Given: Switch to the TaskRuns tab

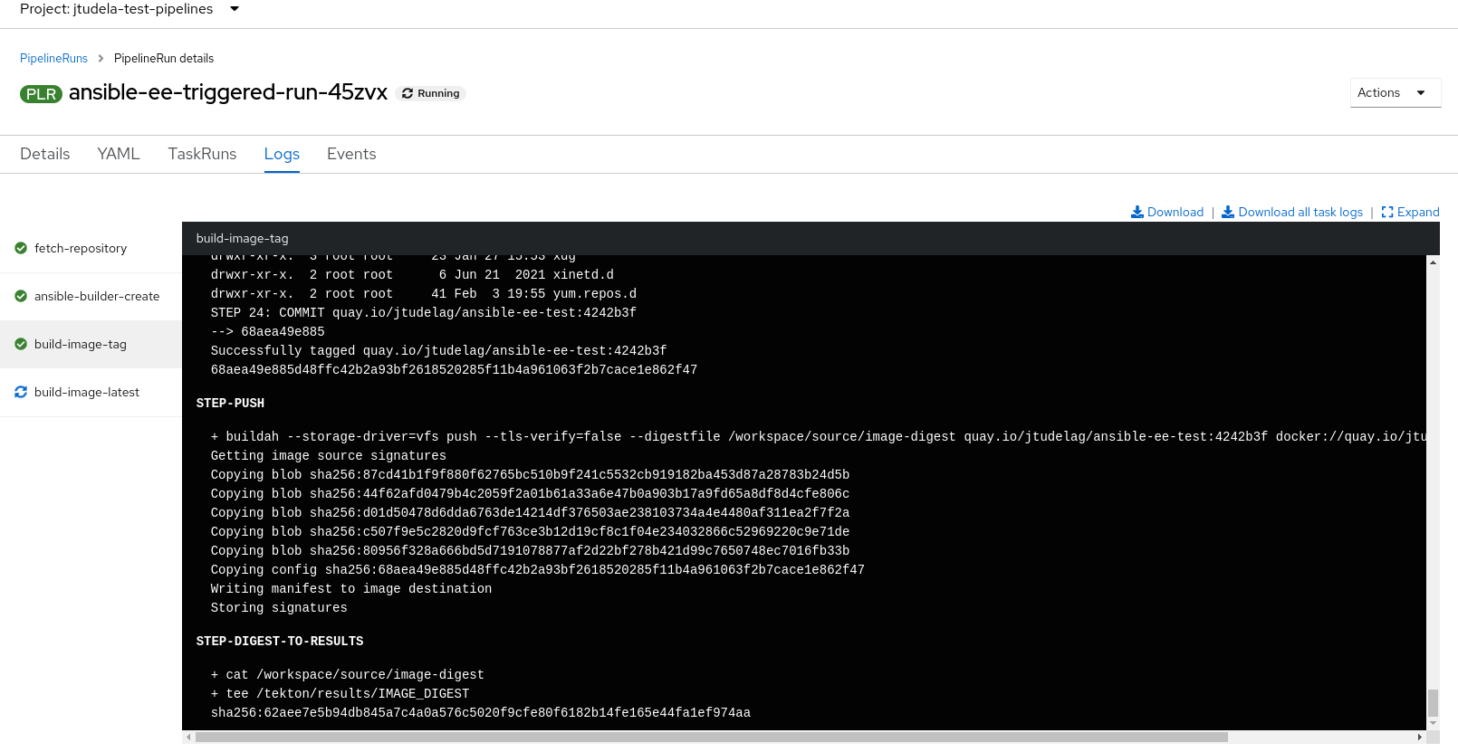Looking at the screenshot, I should pos(202,154).
